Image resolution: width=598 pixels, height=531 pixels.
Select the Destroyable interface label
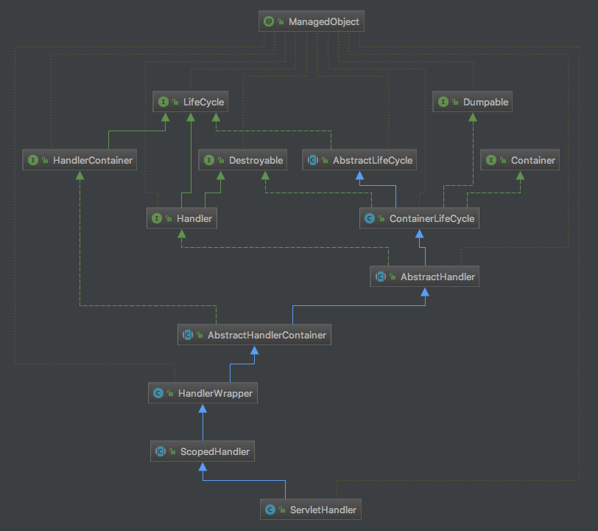(x=256, y=160)
